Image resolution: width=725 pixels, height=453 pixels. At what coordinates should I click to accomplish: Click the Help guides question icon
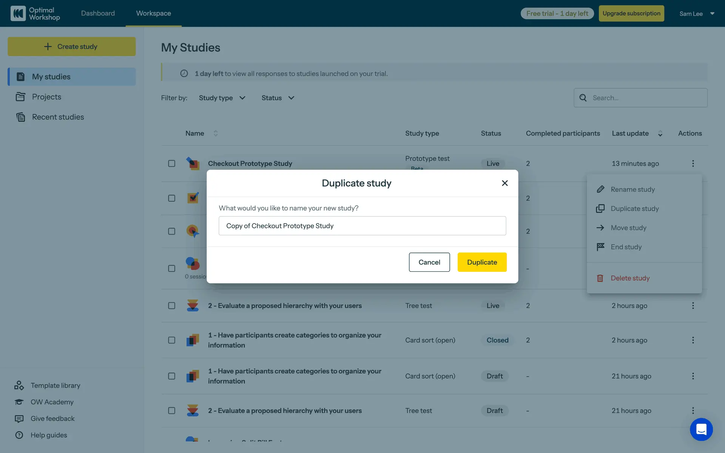point(19,435)
